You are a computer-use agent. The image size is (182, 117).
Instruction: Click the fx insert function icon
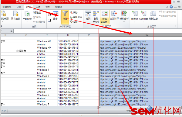[12, 31]
